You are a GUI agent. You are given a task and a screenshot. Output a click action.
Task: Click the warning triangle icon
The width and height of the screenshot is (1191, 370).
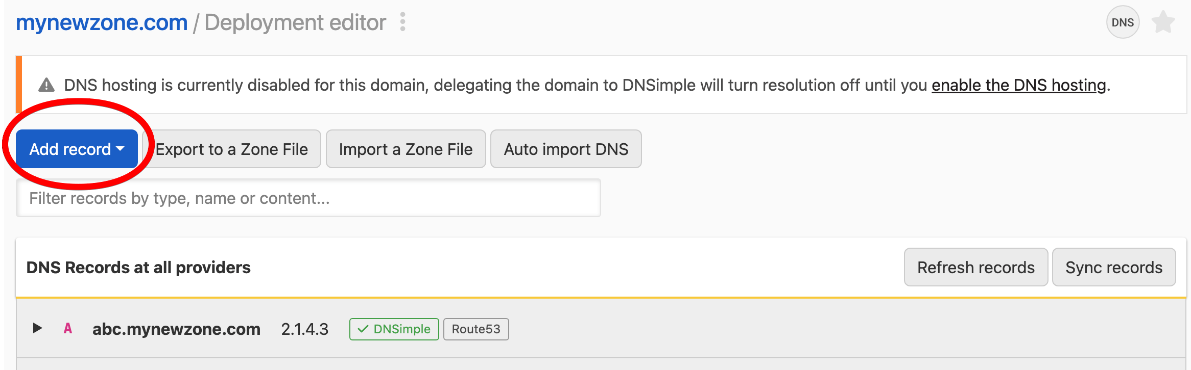46,85
